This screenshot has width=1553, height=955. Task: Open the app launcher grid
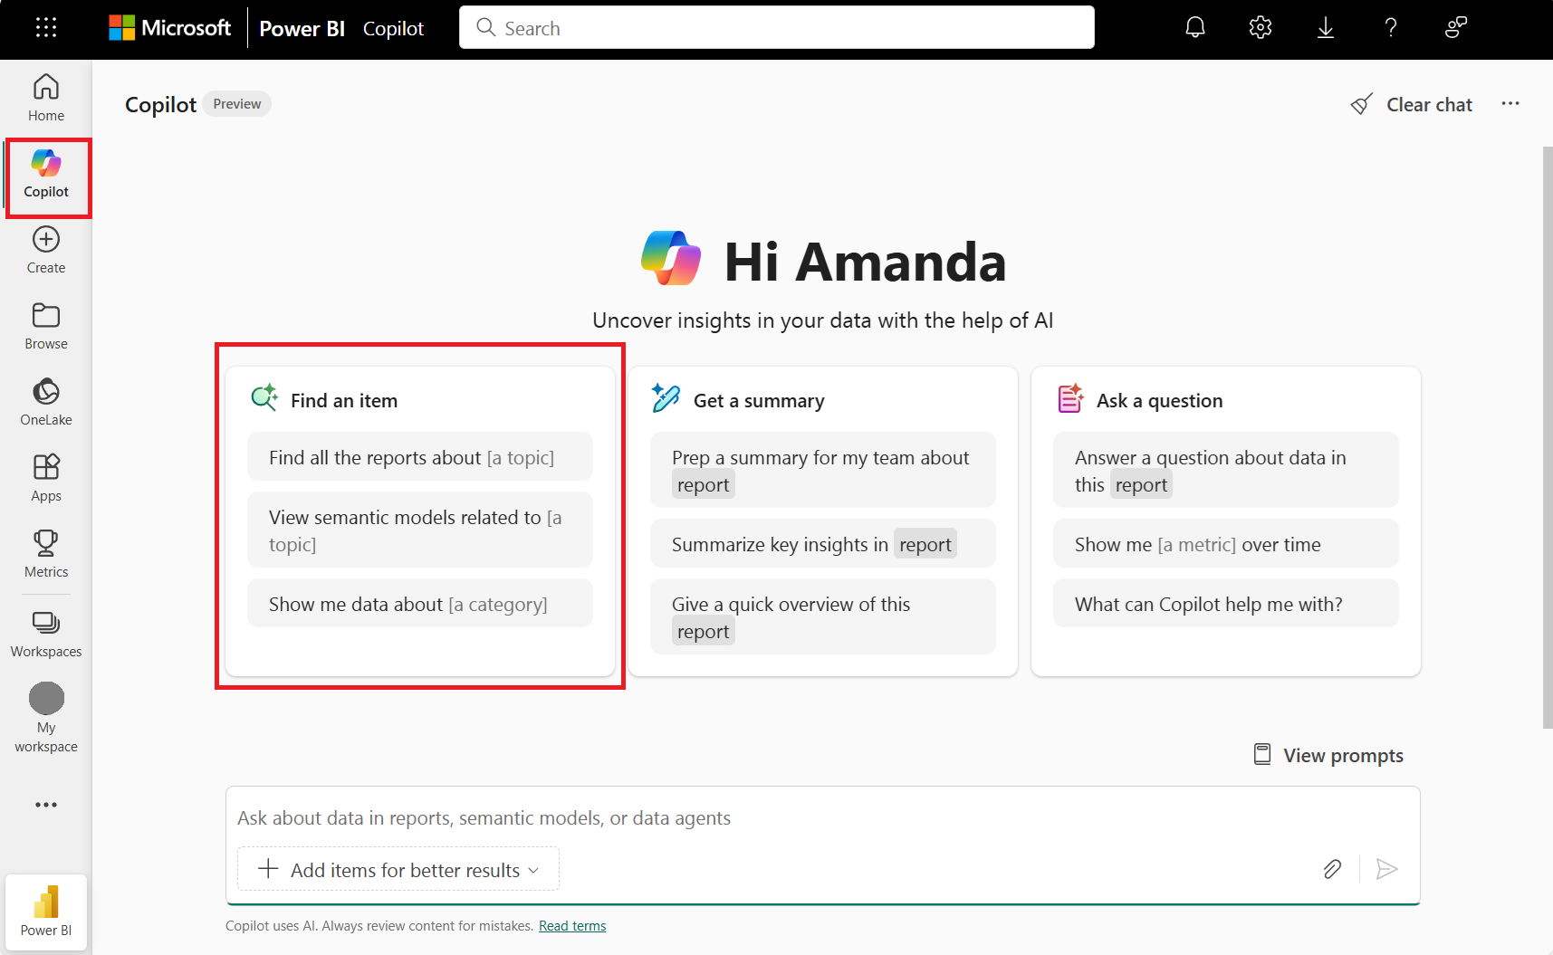click(x=46, y=28)
